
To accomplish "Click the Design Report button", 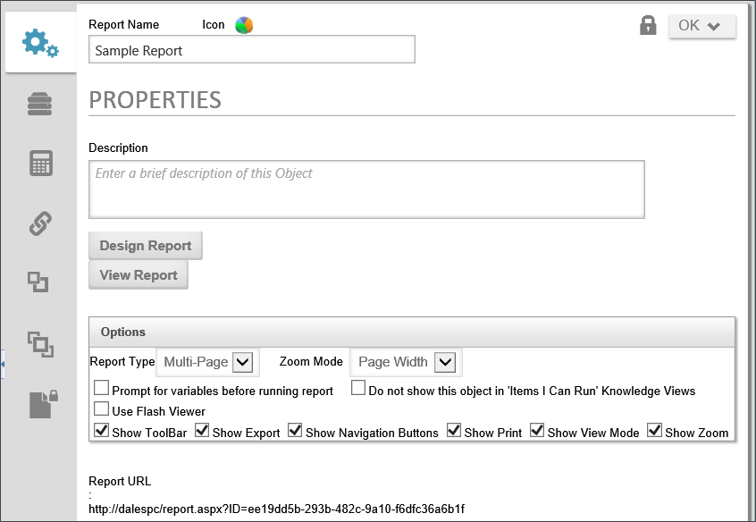I will [x=146, y=246].
